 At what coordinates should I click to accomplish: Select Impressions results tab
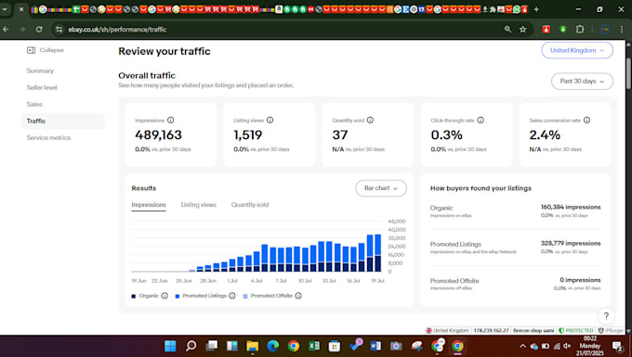coord(149,205)
